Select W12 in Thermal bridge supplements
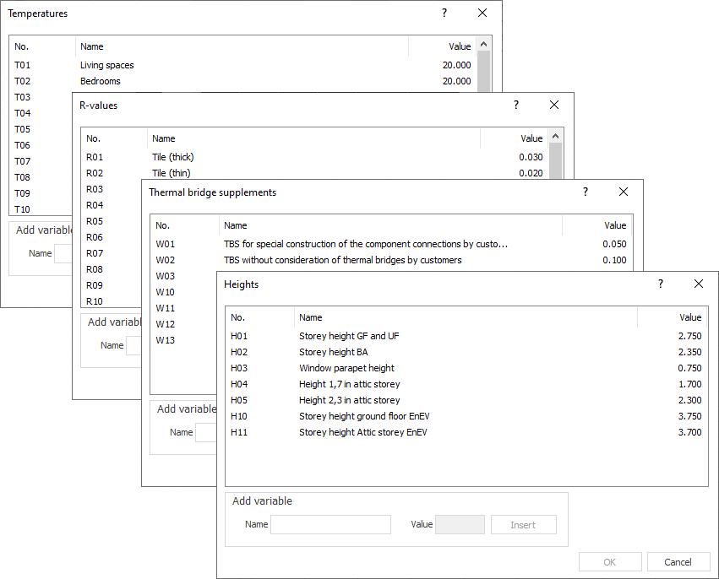The height and width of the screenshot is (579, 719). click(x=165, y=324)
